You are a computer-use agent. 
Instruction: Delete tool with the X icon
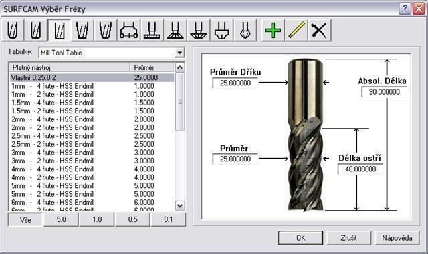click(320, 30)
